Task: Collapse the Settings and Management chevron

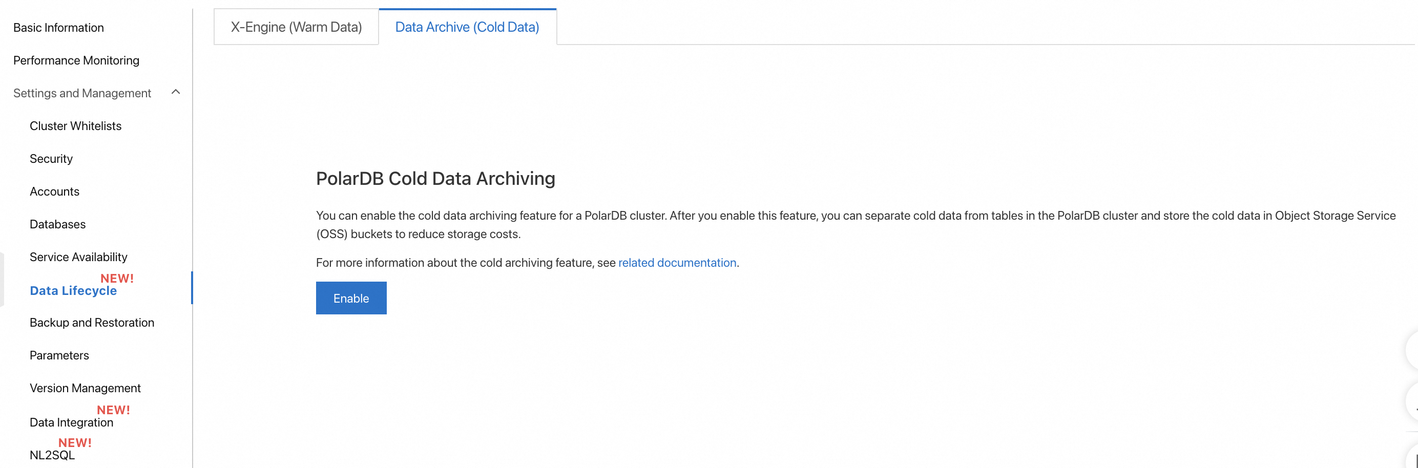Action: click(x=176, y=92)
